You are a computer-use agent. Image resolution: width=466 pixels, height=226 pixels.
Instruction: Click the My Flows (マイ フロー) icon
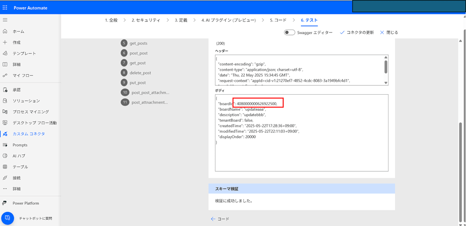click(5, 75)
